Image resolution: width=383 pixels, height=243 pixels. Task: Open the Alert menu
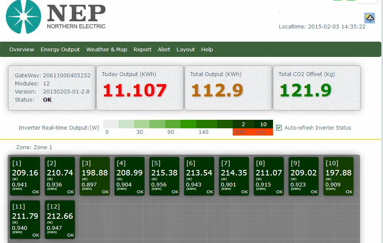pyautogui.click(x=164, y=49)
